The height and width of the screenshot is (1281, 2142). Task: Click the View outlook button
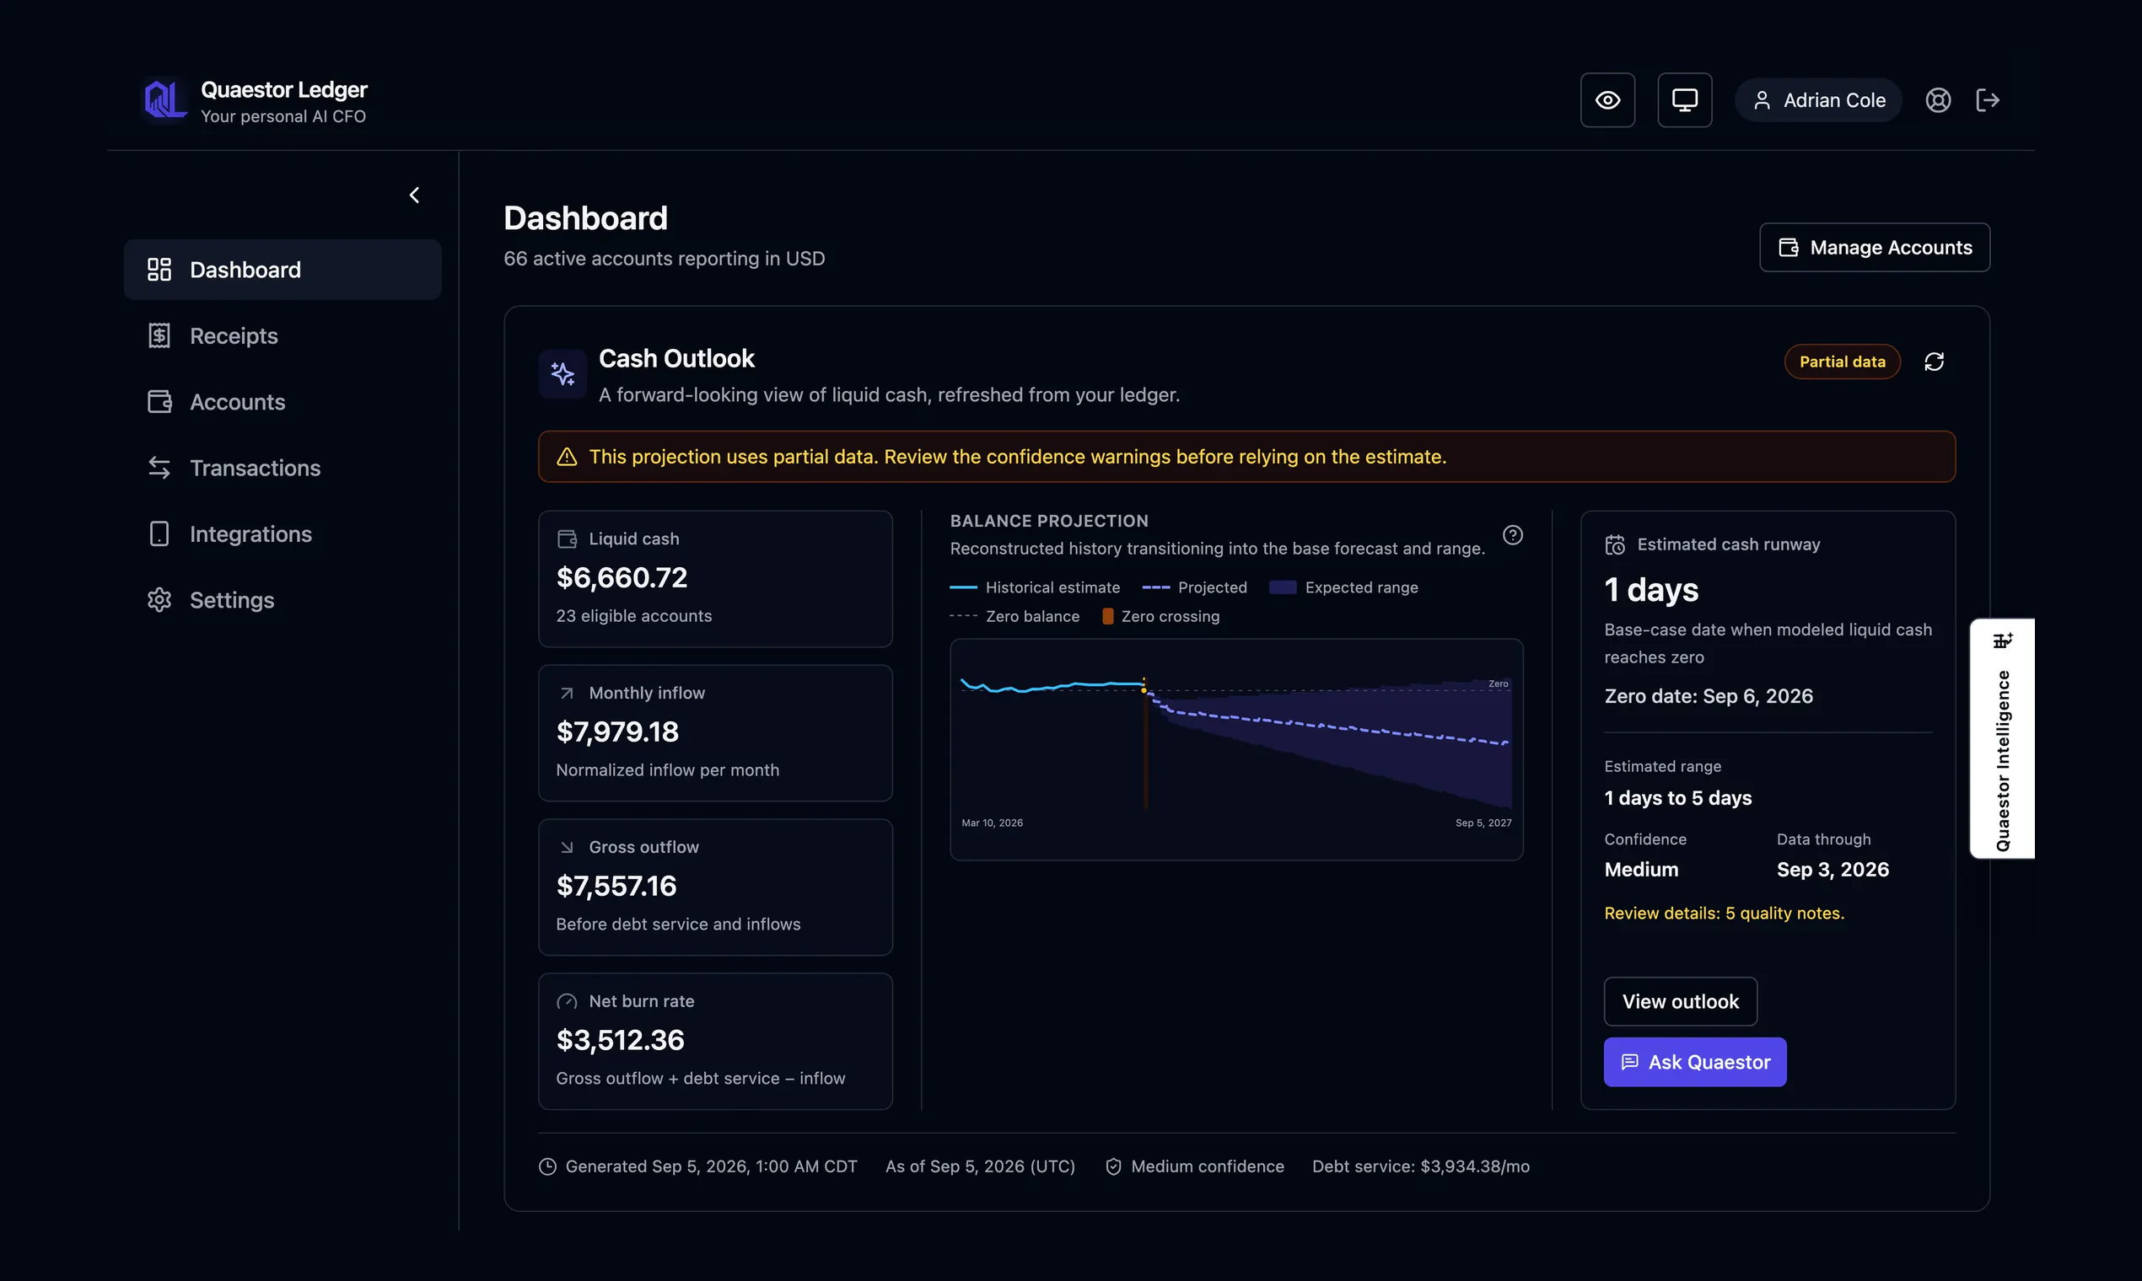pyautogui.click(x=1680, y=1001)
